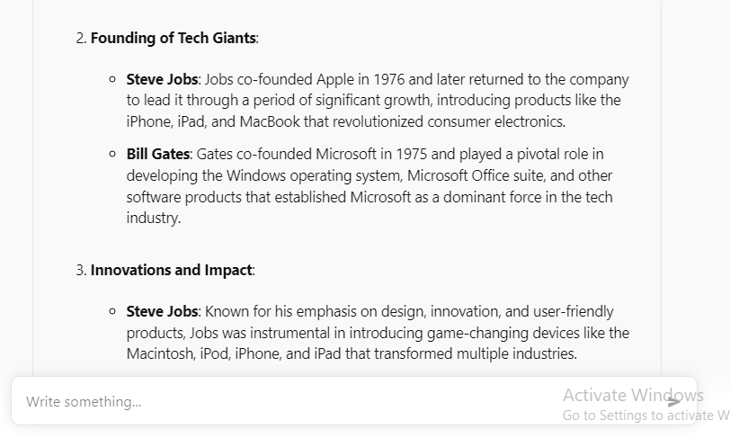Click the phrase 'Windows operating system'
Viewport: 730px width, 438px height.
[x=314, y=175]
